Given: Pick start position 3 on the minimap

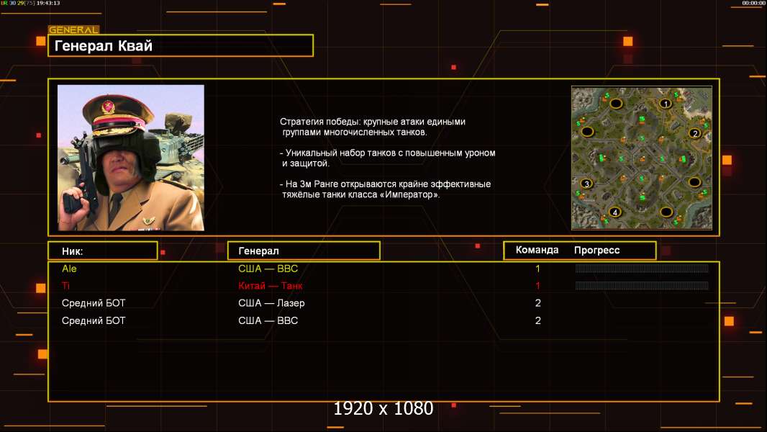Looking at the screenshot, I should (586, 184).
